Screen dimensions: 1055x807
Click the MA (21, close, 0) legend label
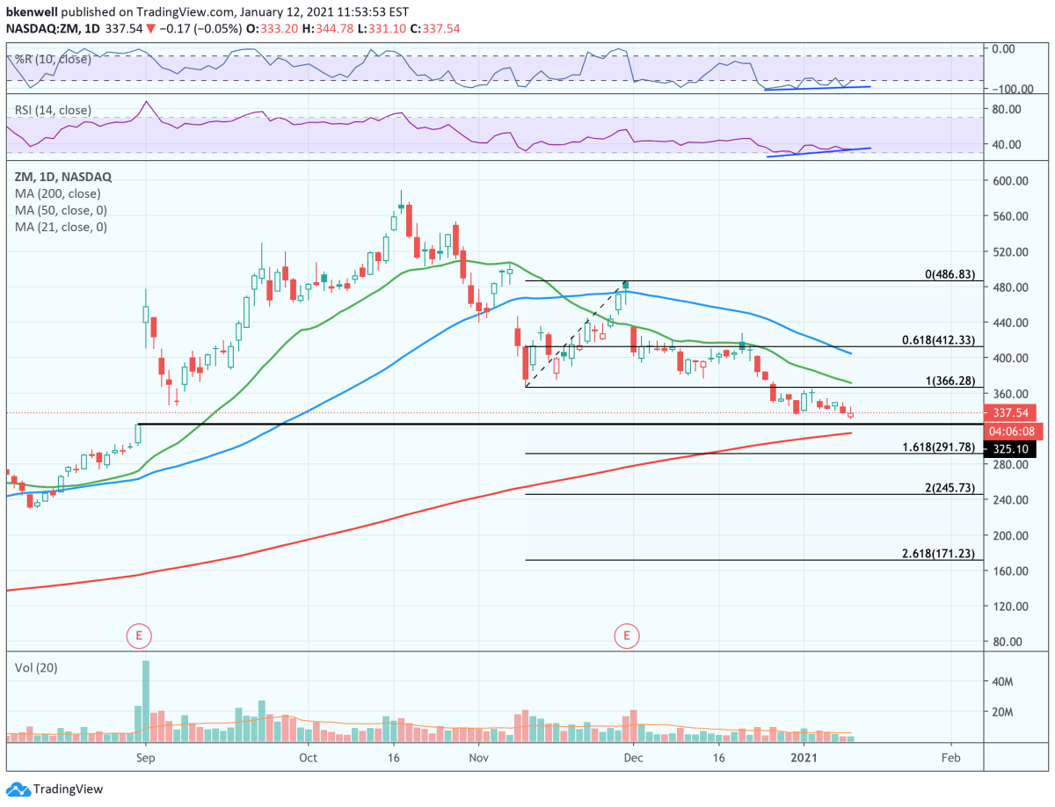(61, 227)
